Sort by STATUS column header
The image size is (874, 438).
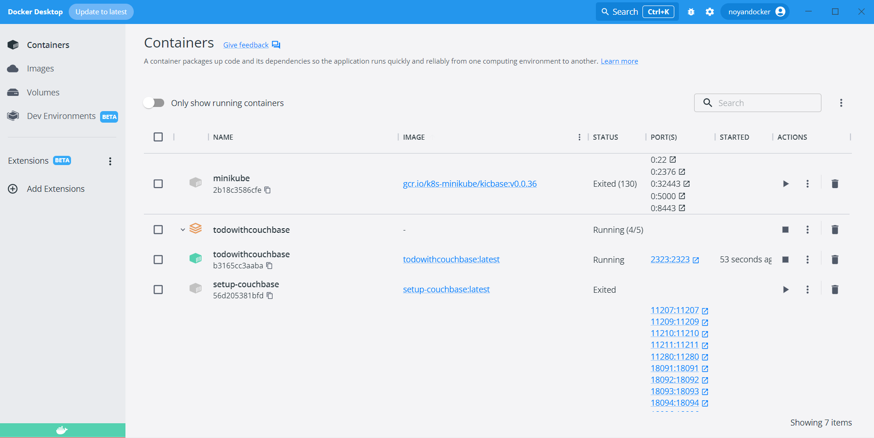[605, 137]
